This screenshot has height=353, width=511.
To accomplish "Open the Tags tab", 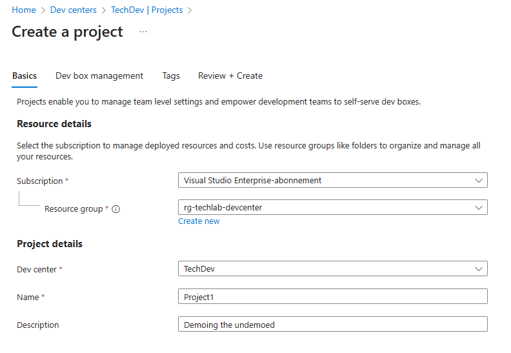I will (171, 76).
